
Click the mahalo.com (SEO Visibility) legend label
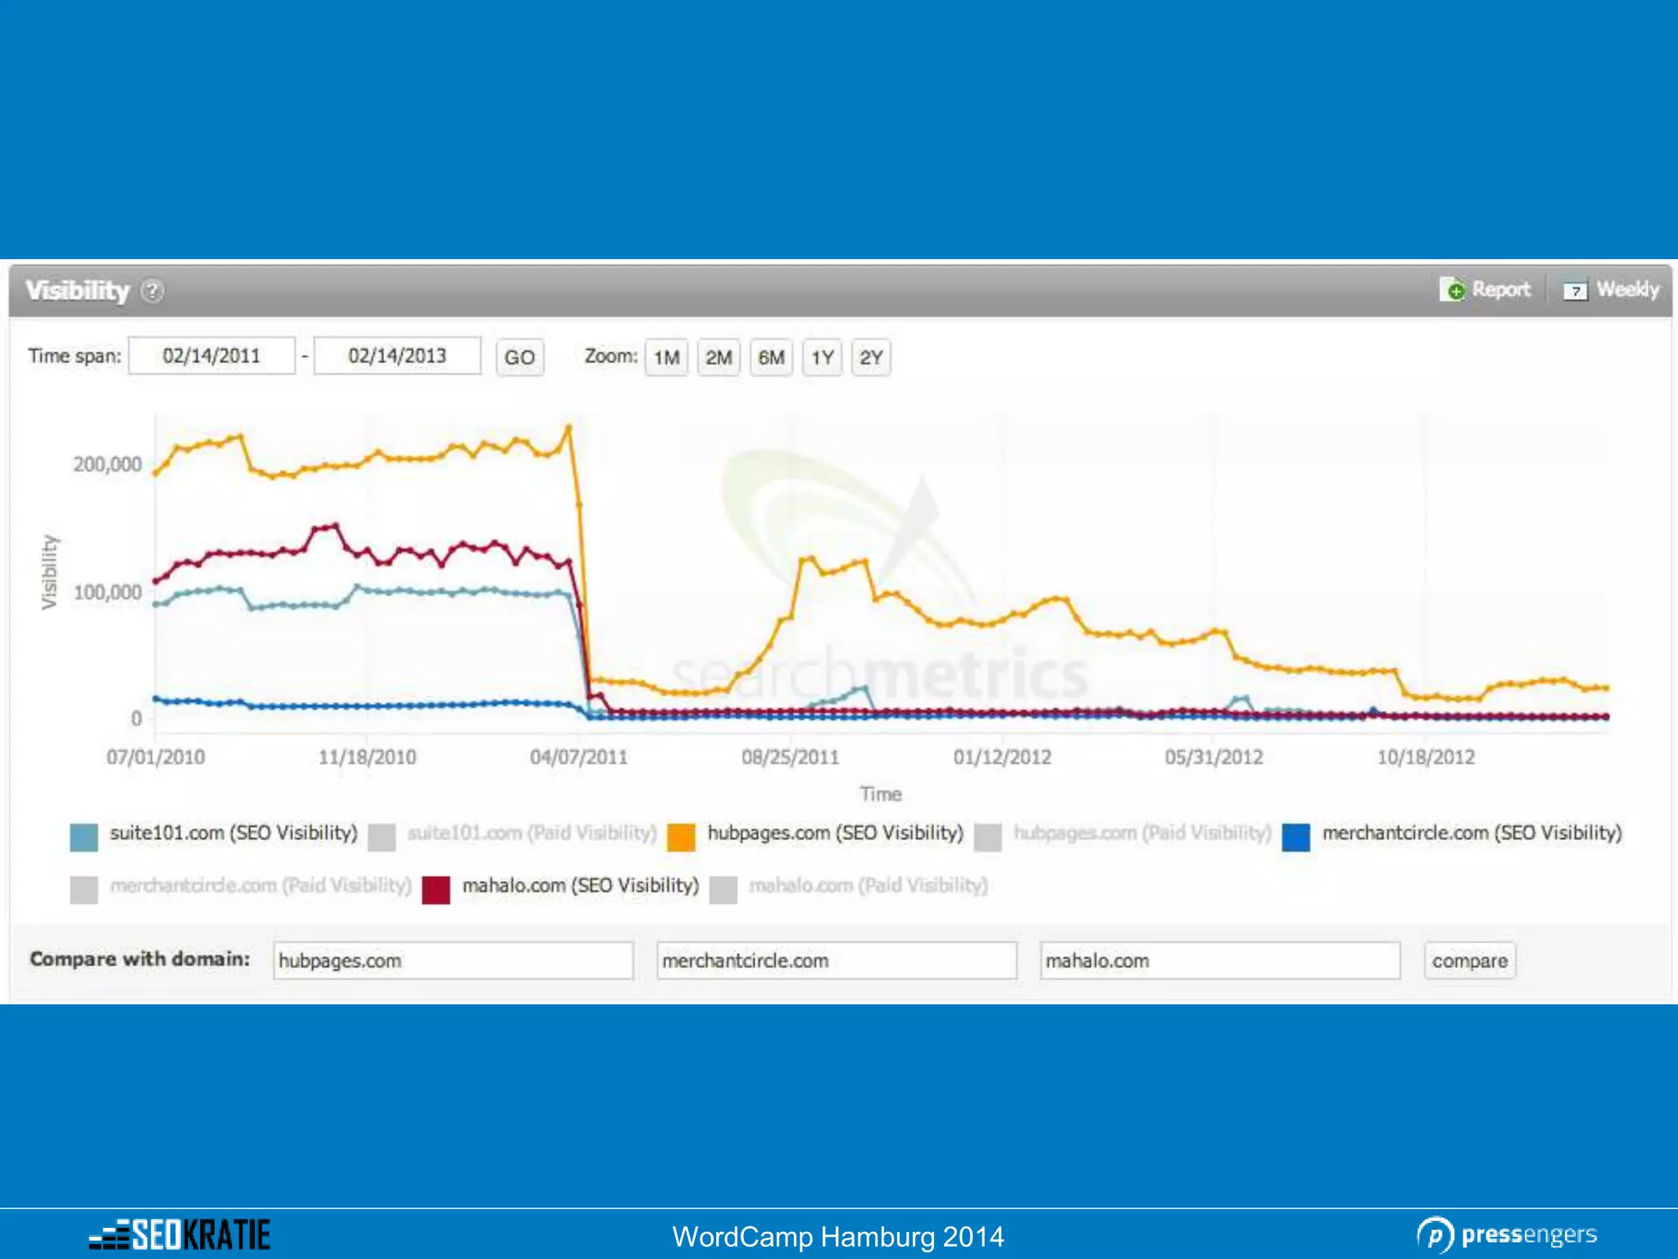click(x=581, y=886)
